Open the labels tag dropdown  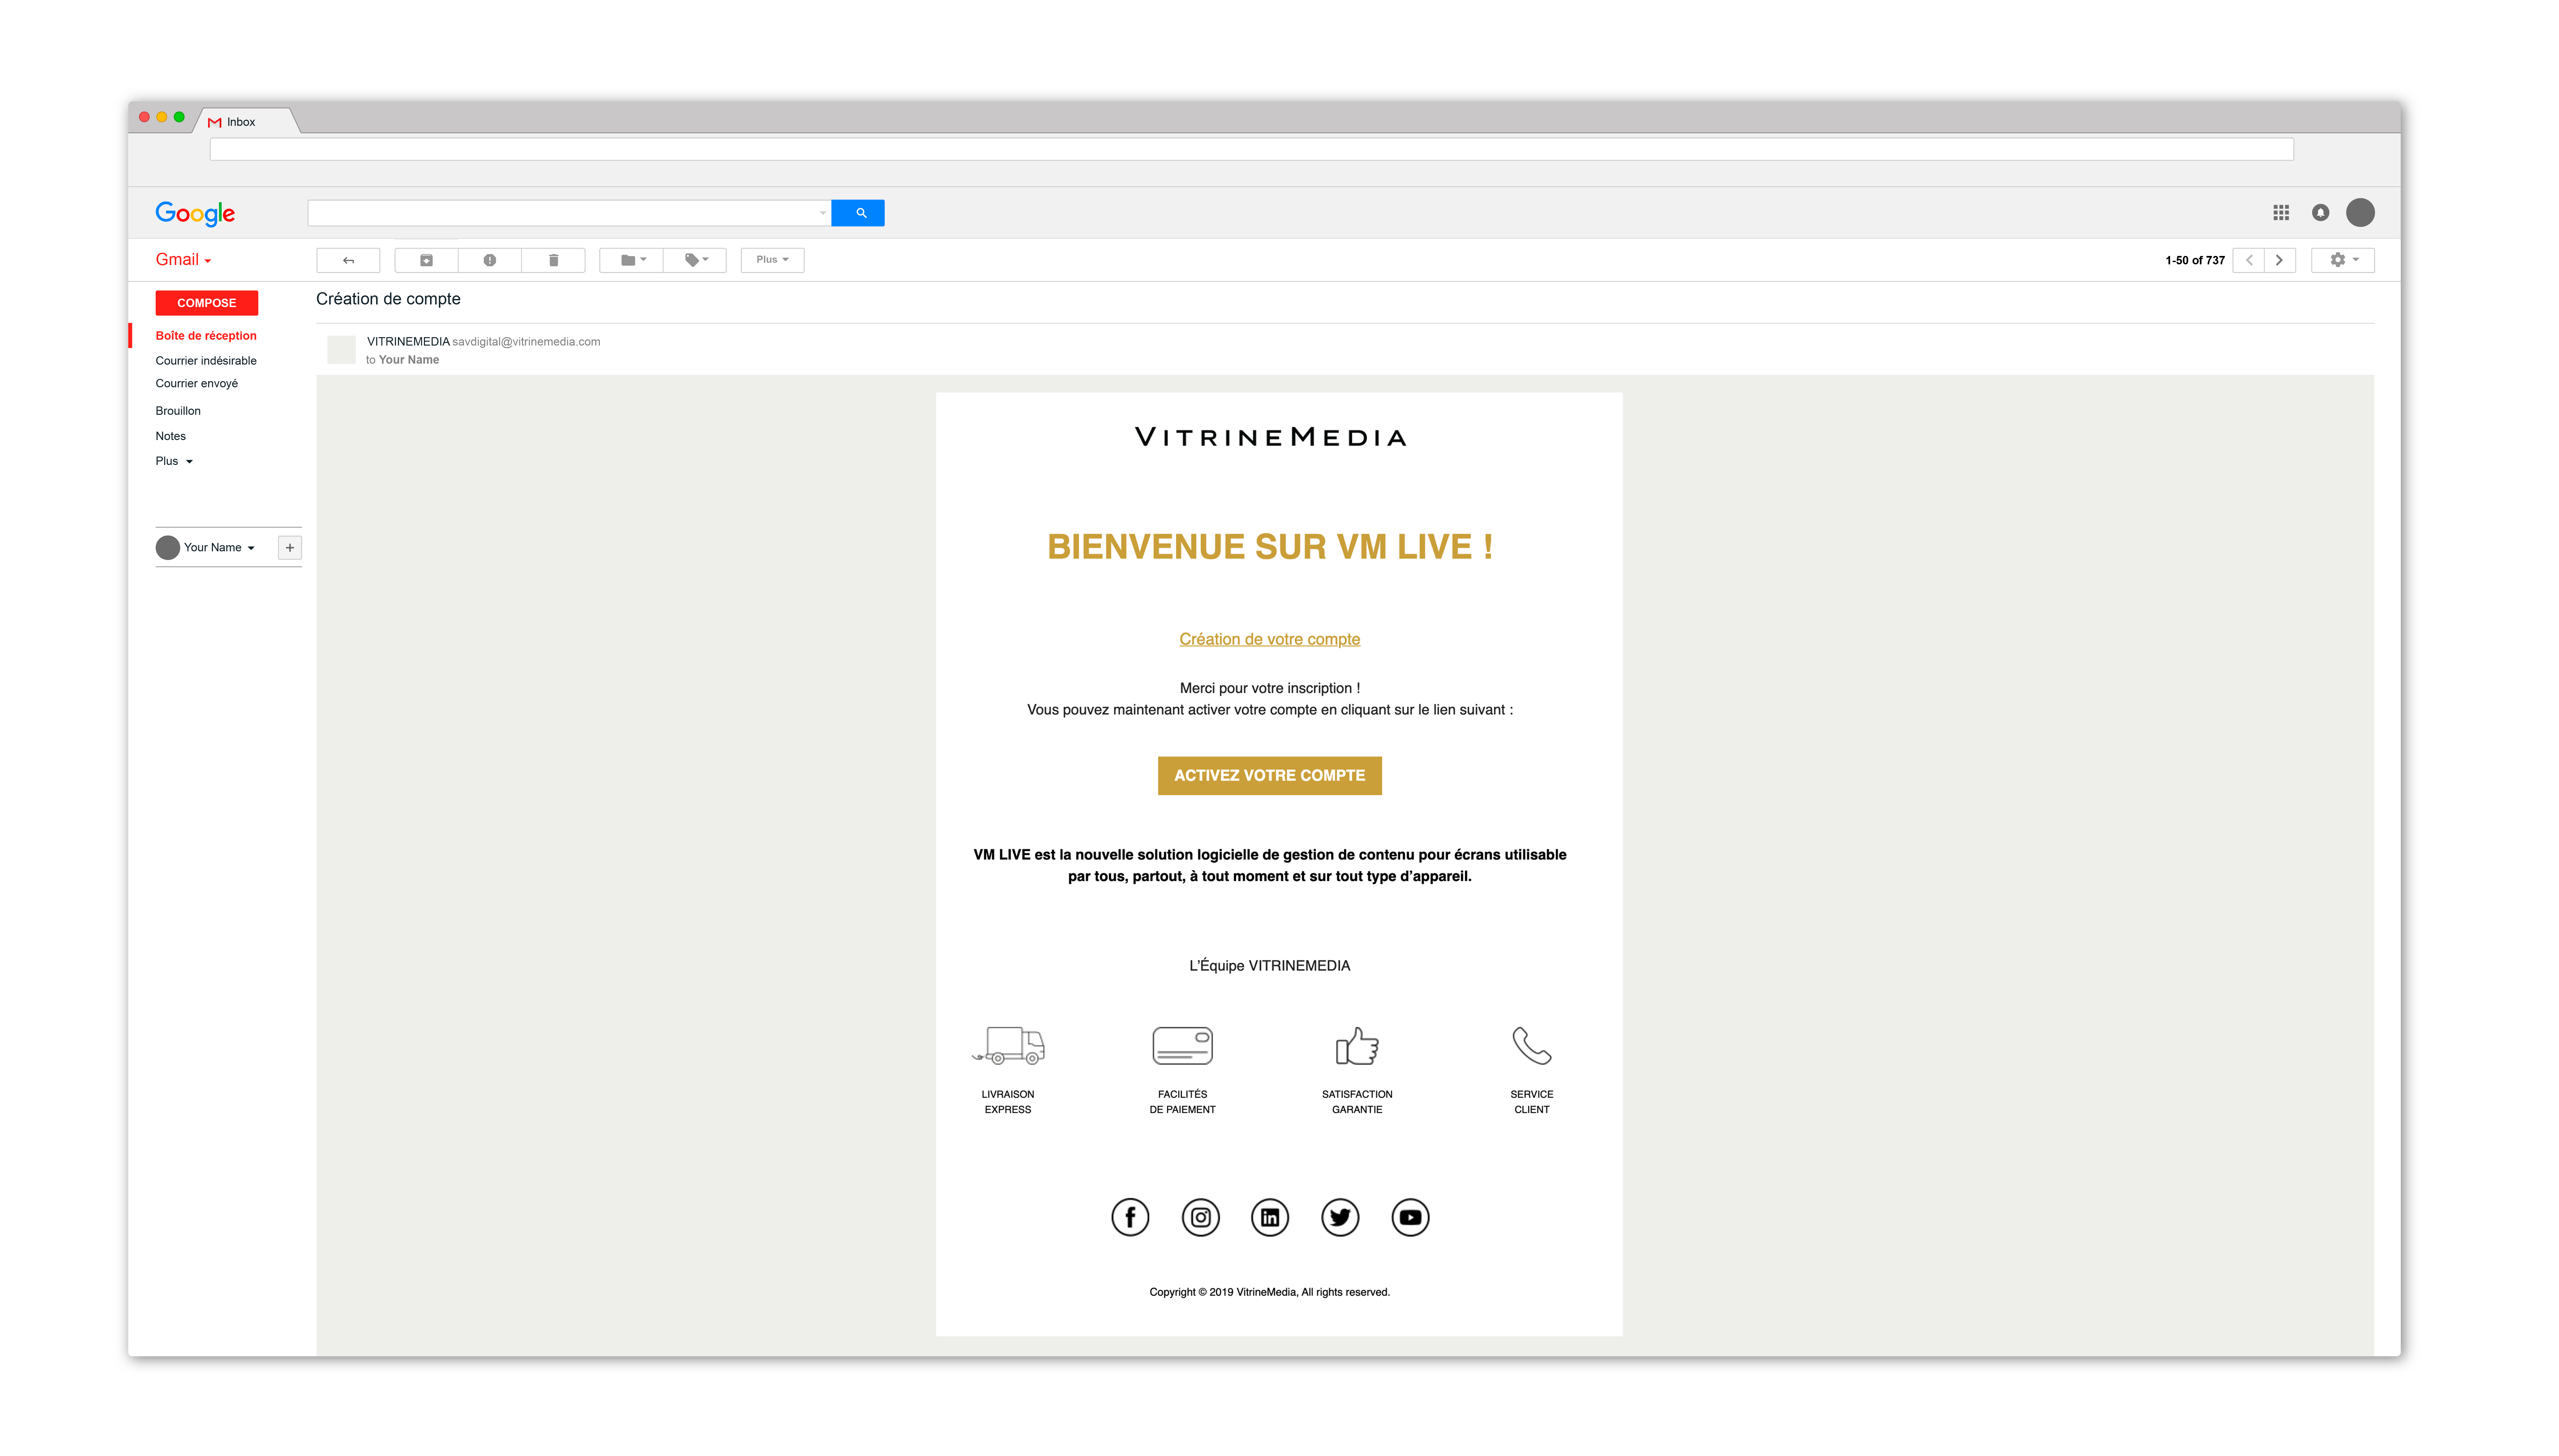tap(695, 260)
